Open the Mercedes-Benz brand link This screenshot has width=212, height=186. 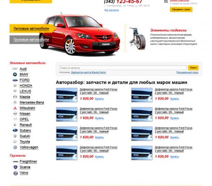click(32, 102)
